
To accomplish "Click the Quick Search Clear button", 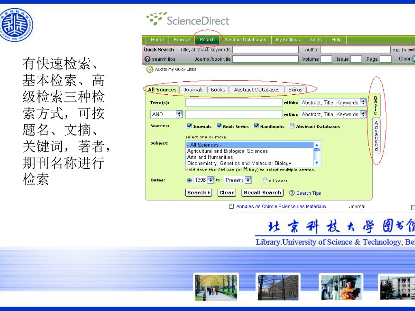I will [406, 59].
